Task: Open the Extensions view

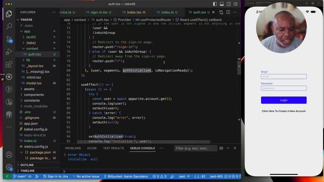Action: (9, 64)
